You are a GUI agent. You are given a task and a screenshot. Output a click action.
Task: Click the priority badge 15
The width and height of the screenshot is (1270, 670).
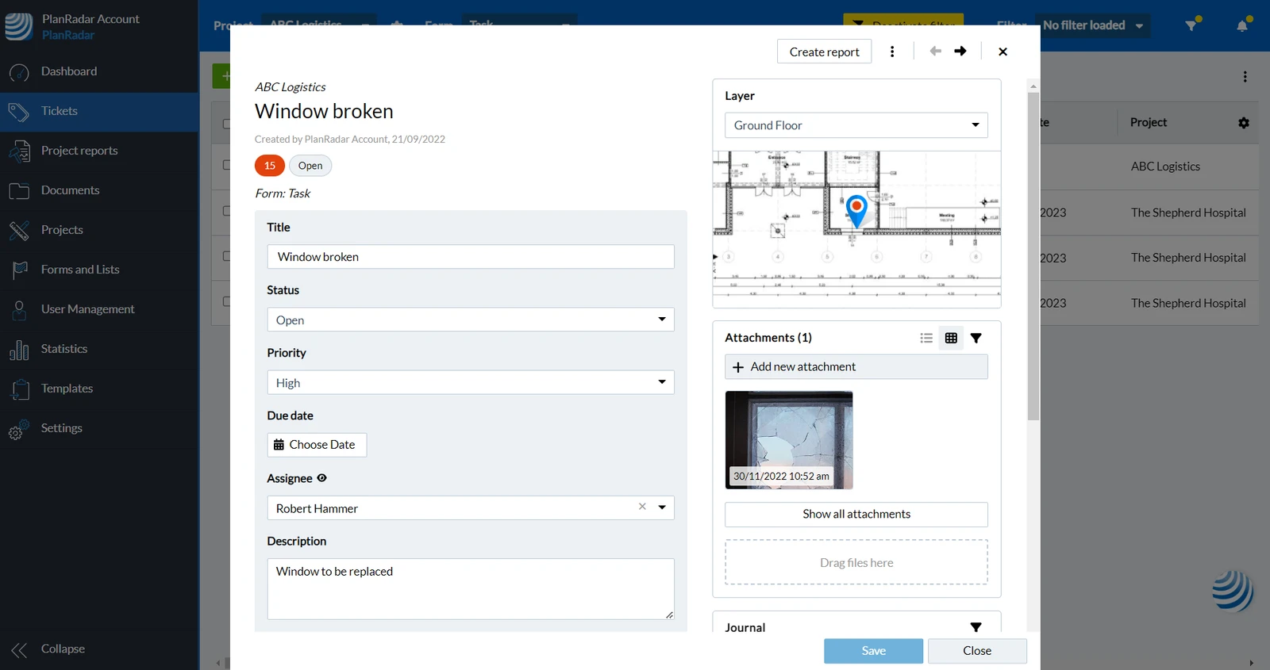[270, 166]
